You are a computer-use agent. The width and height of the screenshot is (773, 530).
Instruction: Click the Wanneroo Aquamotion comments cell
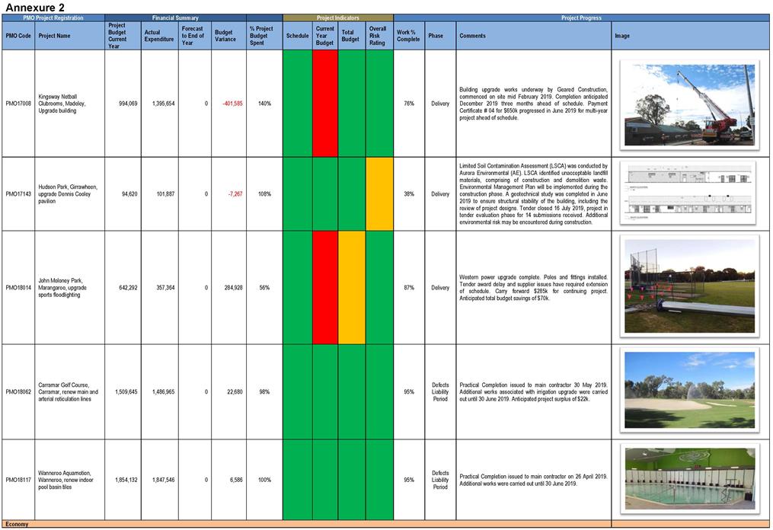pos(533,480)
